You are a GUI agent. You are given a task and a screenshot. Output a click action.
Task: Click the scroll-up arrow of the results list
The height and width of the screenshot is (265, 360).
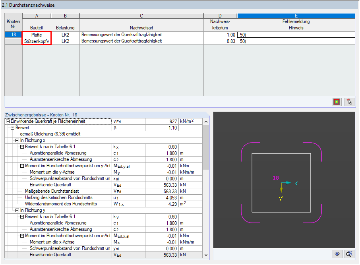click(x=206, y=122)
